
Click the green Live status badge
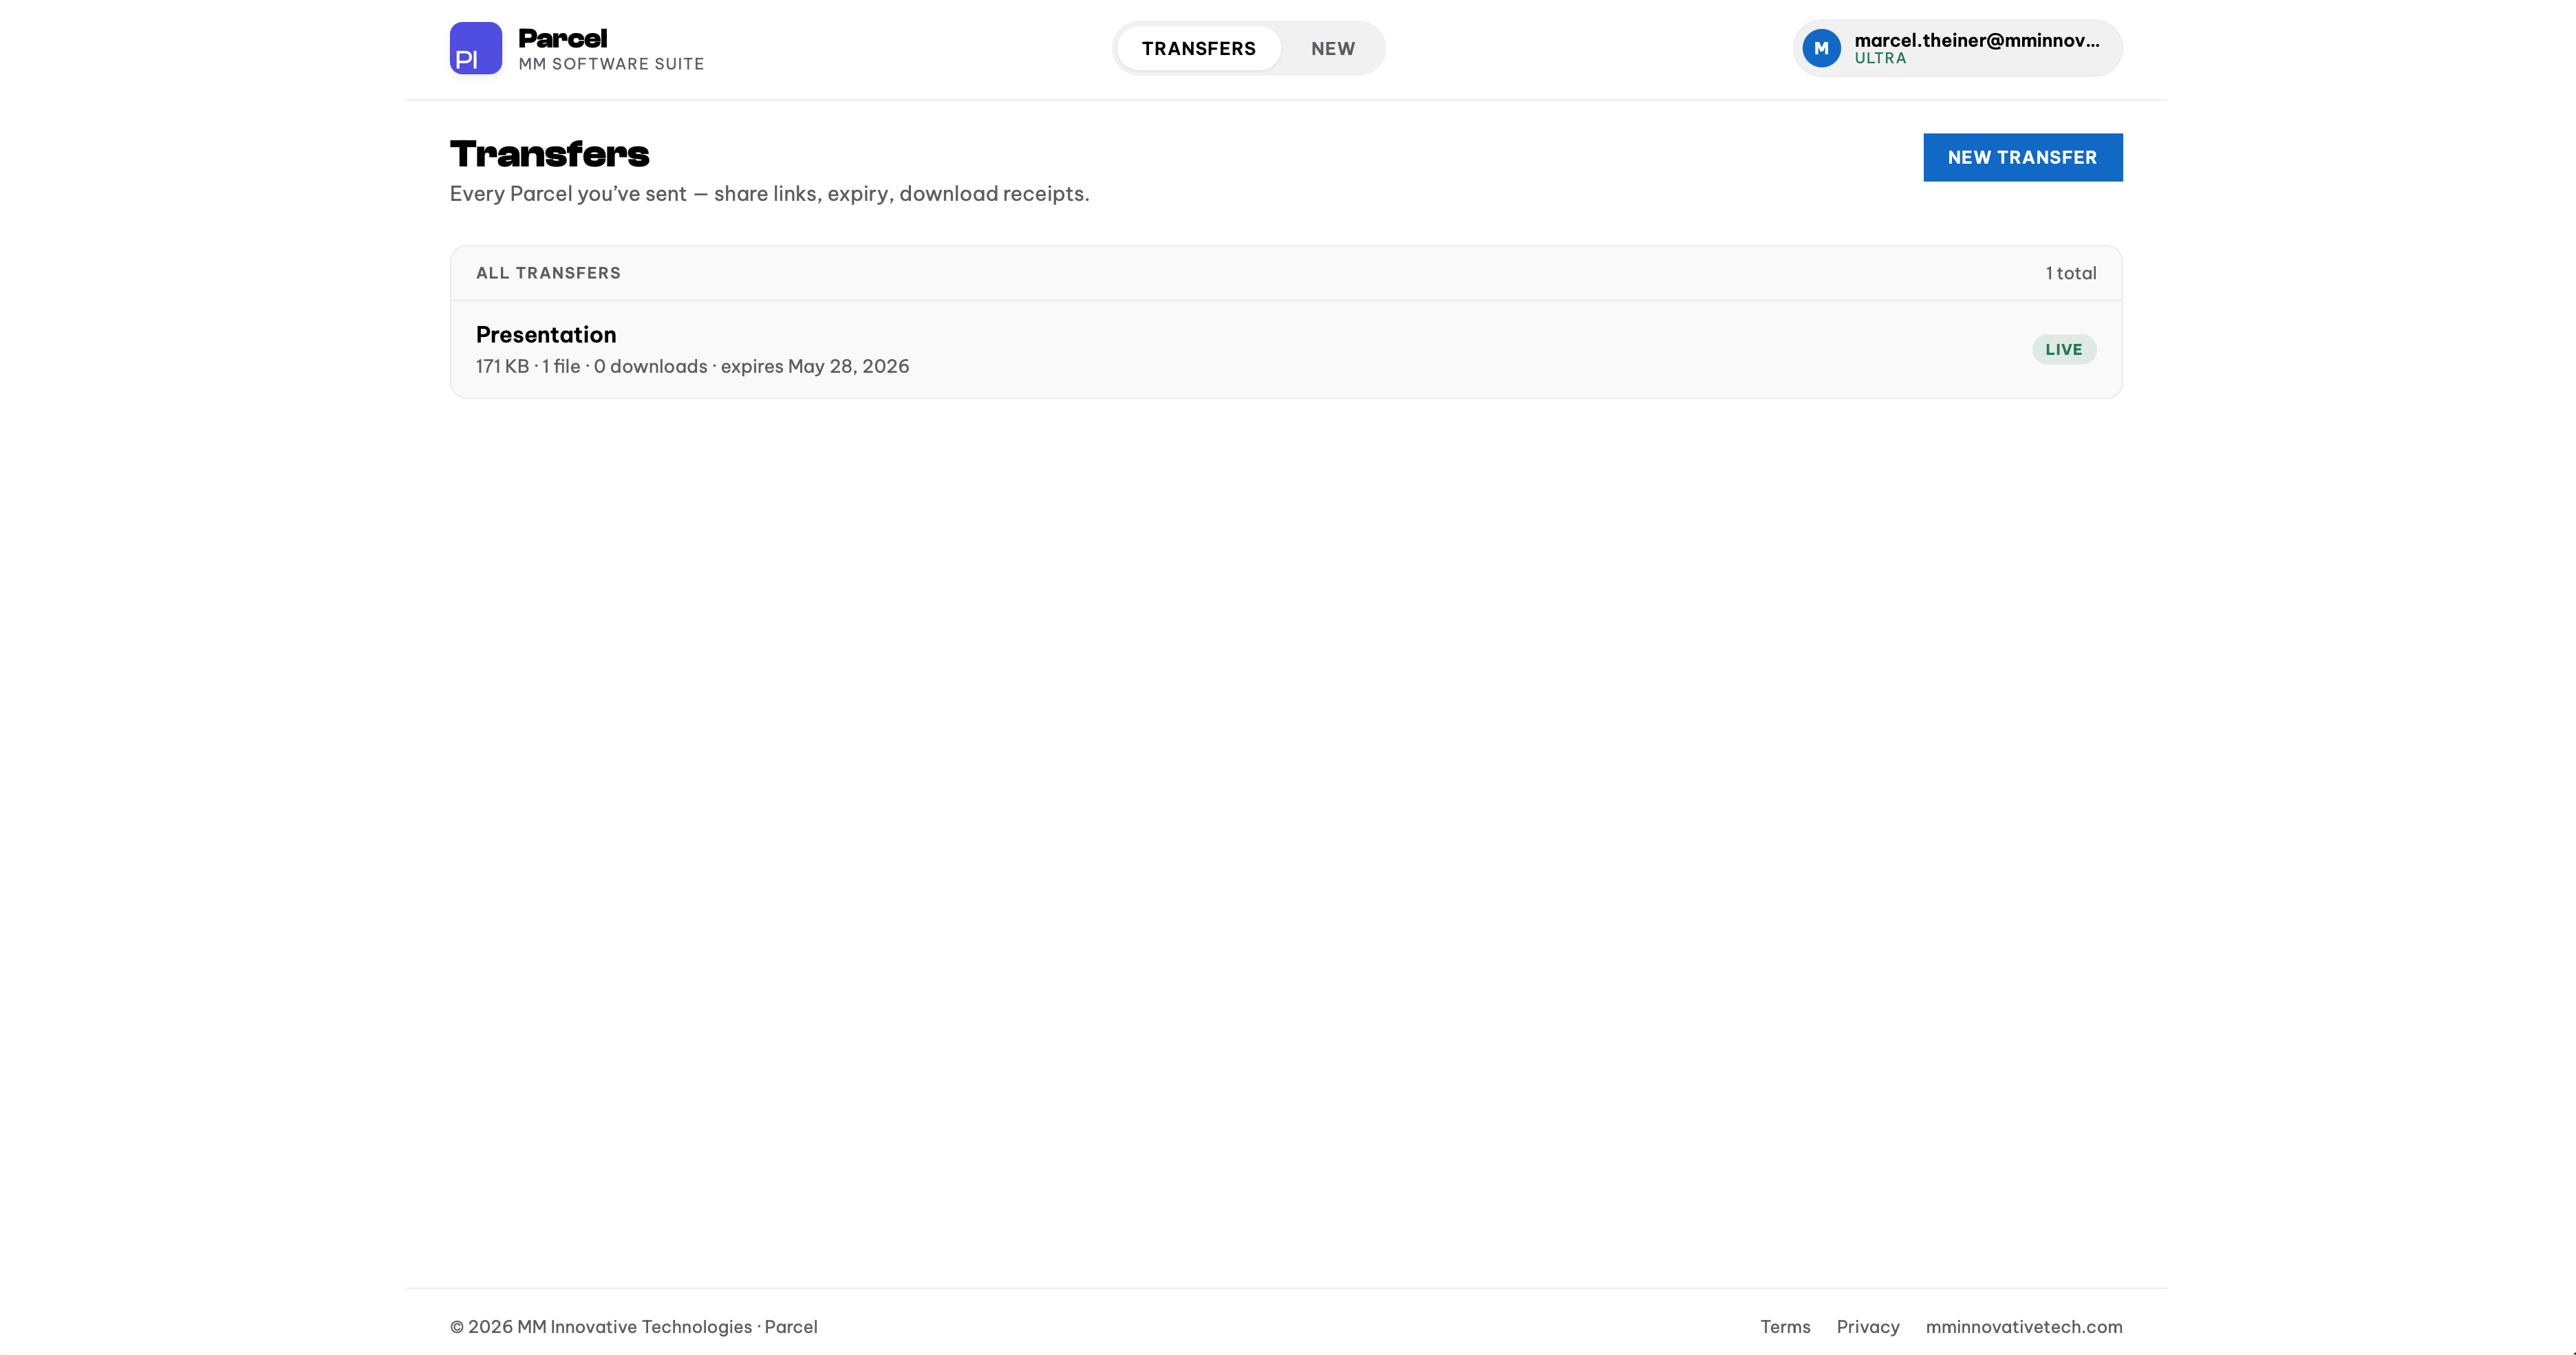(x=2063, y=349)
